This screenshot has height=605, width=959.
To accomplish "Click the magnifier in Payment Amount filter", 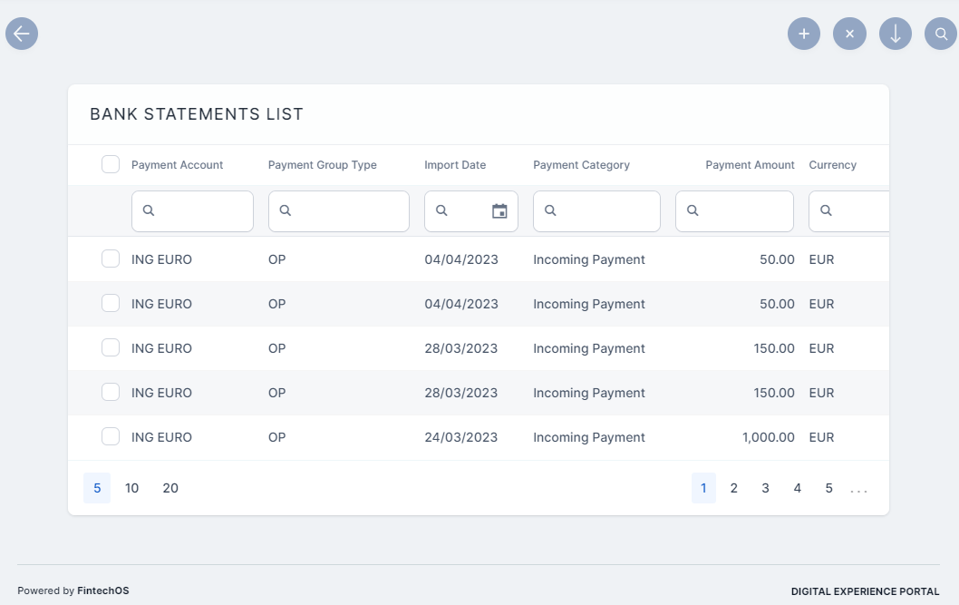I will [693, 210].
